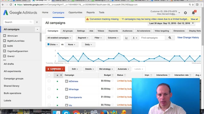This screenshot has width=204, height=114.
Task: Open the Bid strategy button
Action: click(x=106, y=69)
